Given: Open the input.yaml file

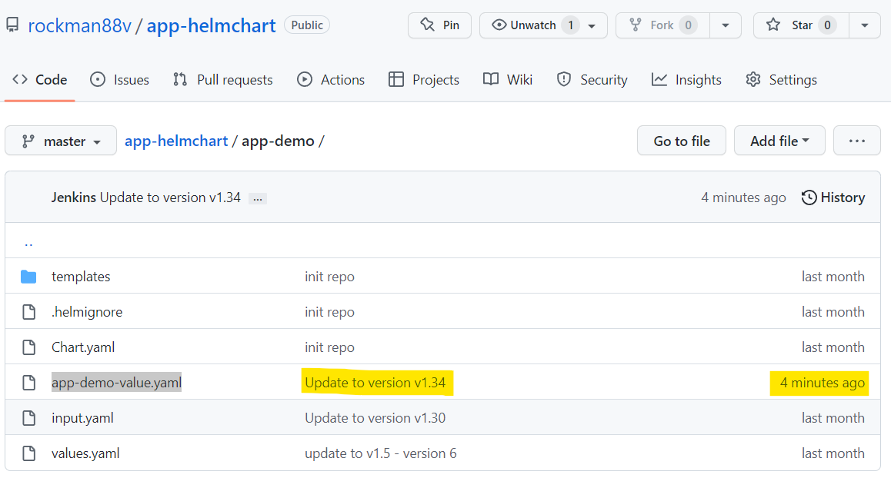Looking at the screenshot, I should click(x=82, y=418).
